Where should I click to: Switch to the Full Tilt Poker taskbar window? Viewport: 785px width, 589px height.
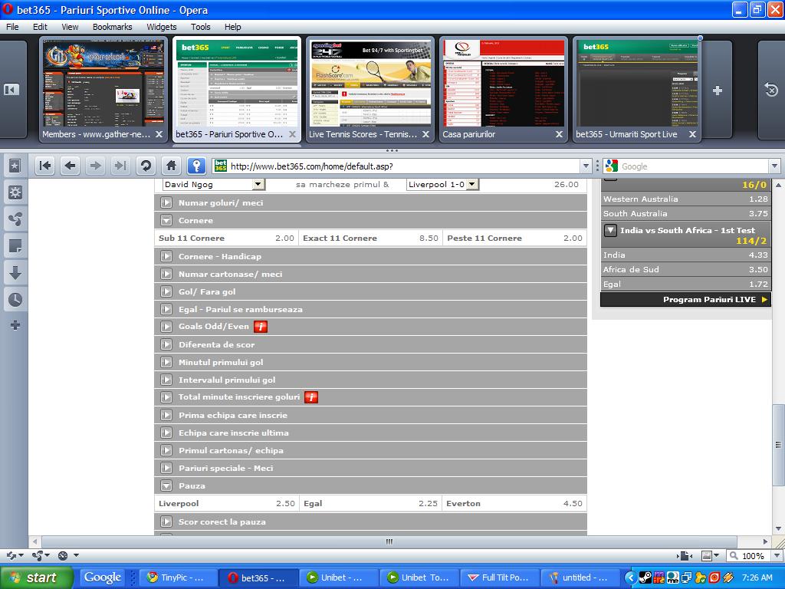498,577
